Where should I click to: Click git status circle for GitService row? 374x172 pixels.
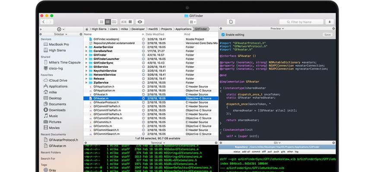point(143,67)
